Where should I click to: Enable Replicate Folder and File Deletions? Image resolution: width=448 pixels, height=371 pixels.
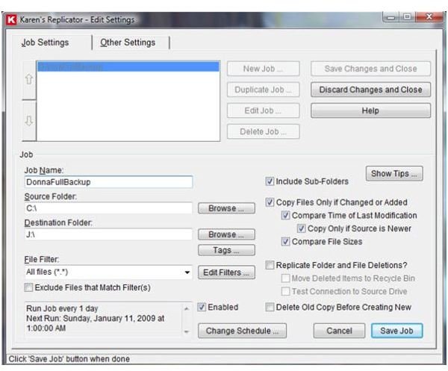click(x=270, y=265)
